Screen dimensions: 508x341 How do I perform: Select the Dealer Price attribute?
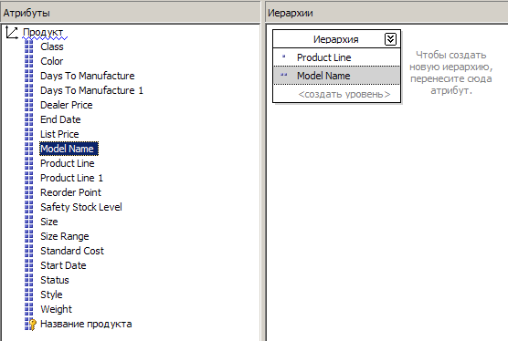pos(67,105)
